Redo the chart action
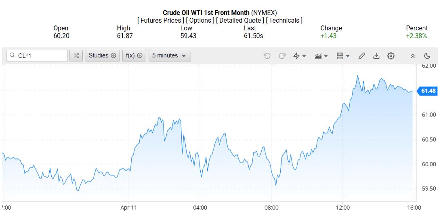The image size is (441, 212). [282, 56]
